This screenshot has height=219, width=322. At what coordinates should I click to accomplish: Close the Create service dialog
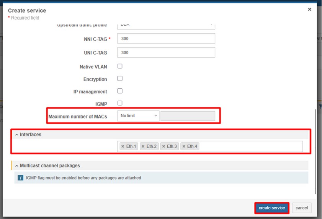point(309,10)
